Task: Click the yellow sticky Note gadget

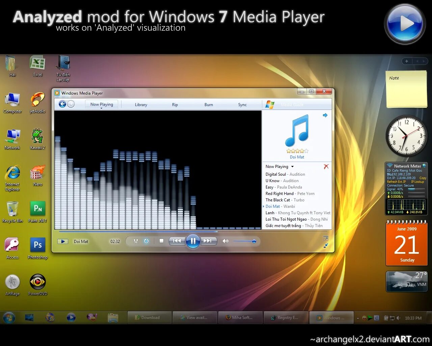Action: pyautogui.click(x=407, y=89)
